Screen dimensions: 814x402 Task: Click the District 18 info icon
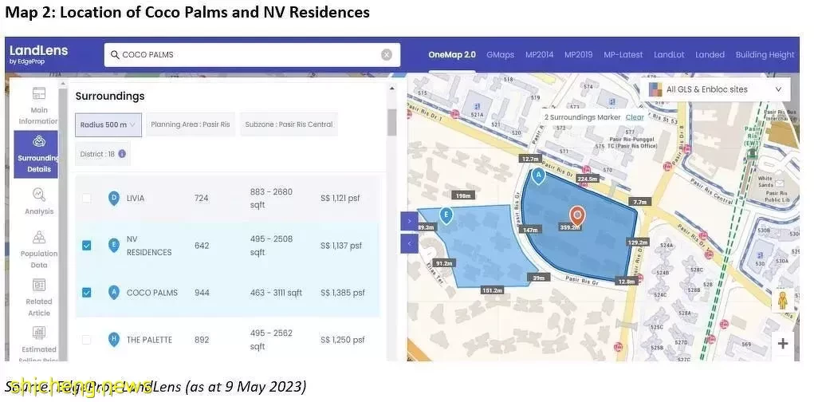[122, 154]
